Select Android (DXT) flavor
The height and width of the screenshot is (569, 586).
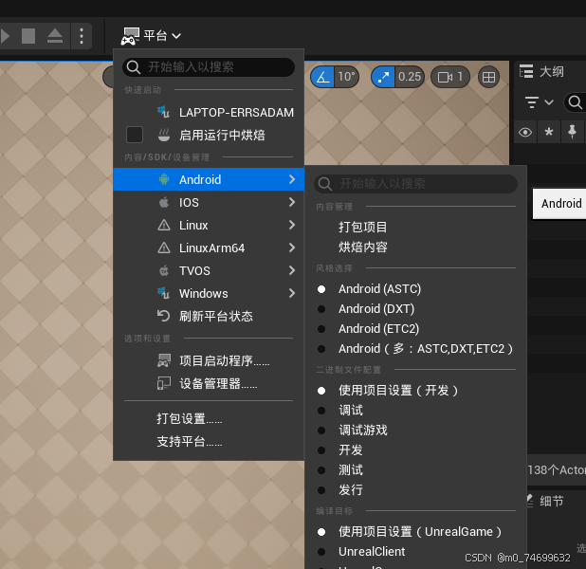[x=415, y=309]
